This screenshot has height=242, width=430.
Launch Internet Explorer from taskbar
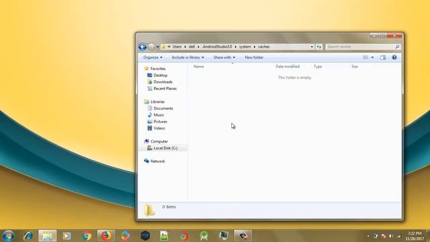click(x=28, y=236)
